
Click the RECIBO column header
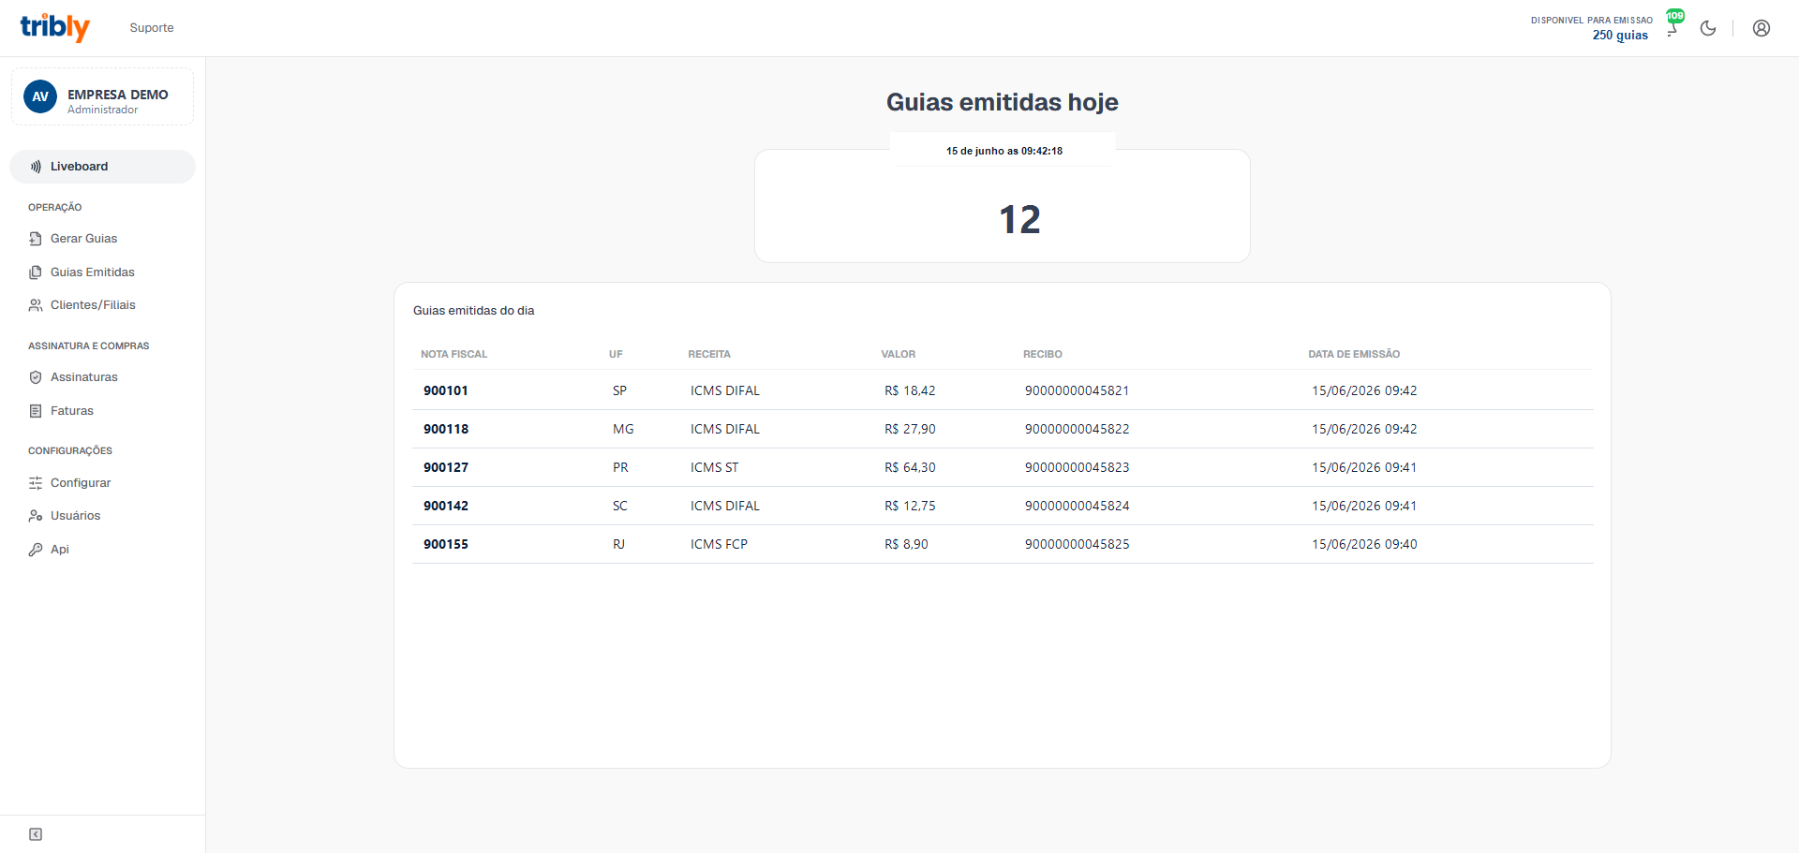tap(1042, 354)
